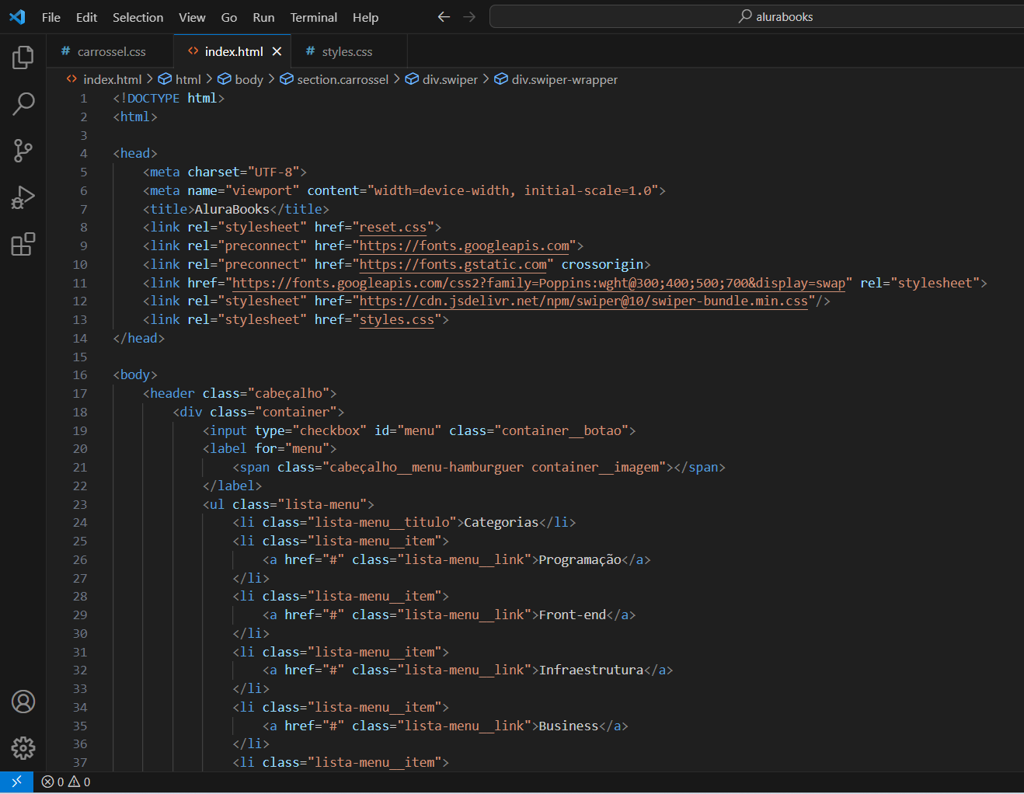The image size is (1024, 794).
Task: Open the Terminal menu
Action: coord(313,17)
